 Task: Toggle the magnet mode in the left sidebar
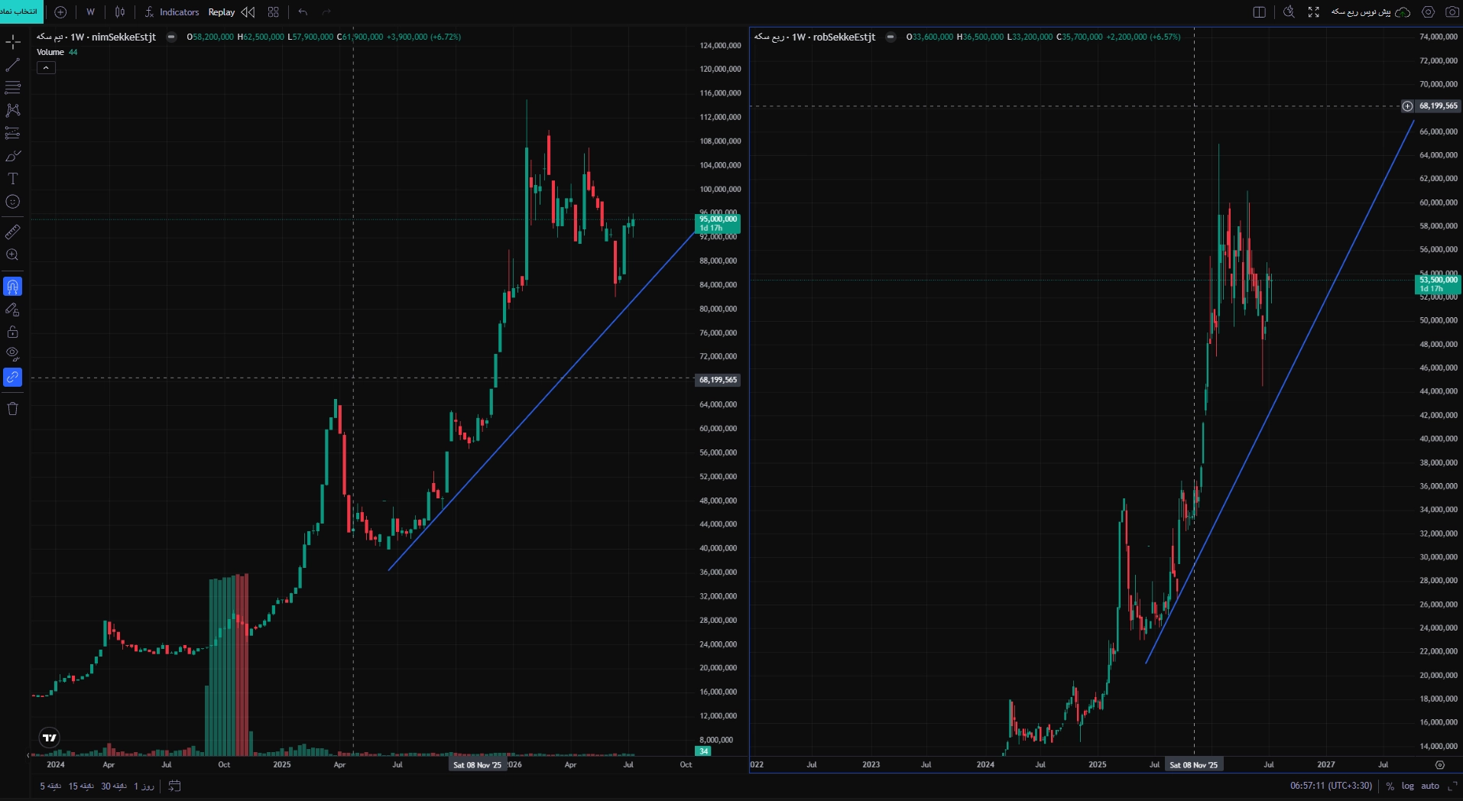[x=13, y=287]
